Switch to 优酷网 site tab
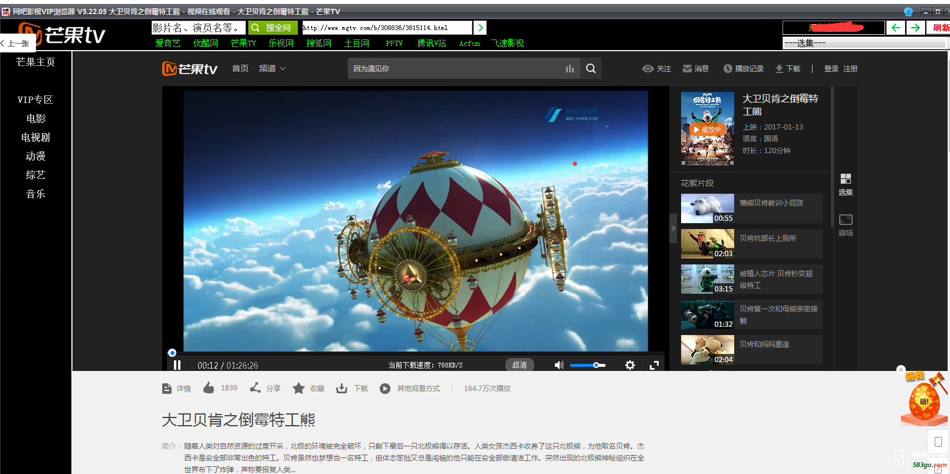 pos(206,43)
